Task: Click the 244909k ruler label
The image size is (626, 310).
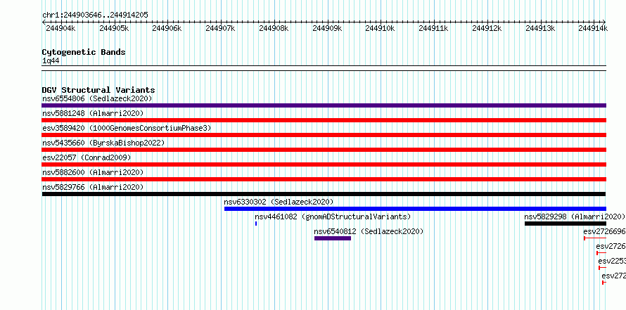Action: (327, 28)
